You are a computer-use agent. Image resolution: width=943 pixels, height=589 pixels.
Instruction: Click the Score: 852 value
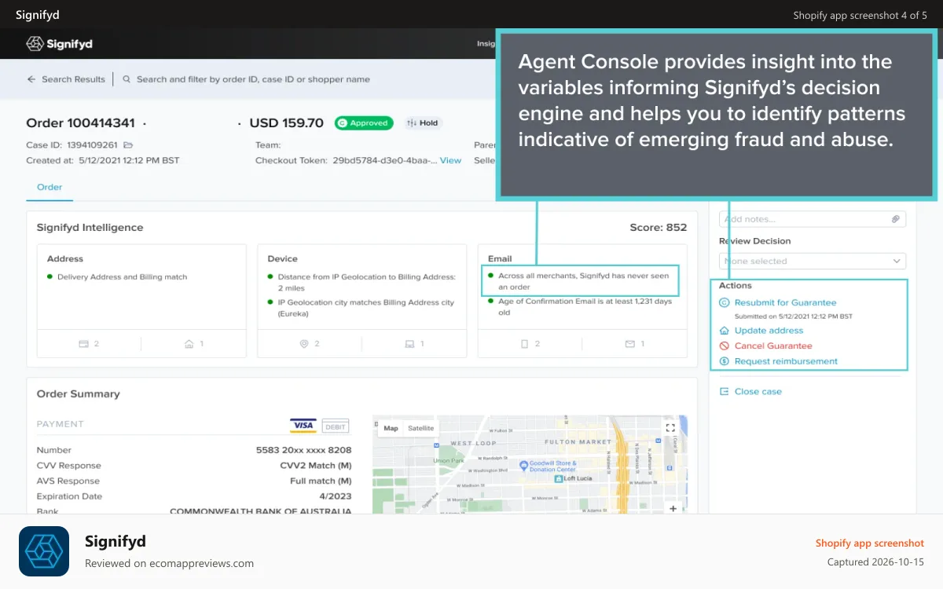(659, 228)
